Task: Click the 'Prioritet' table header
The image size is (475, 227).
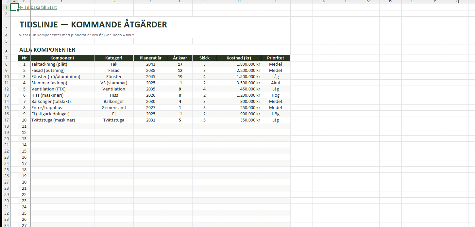Action: pyautogui.click(x=275, y=58)
